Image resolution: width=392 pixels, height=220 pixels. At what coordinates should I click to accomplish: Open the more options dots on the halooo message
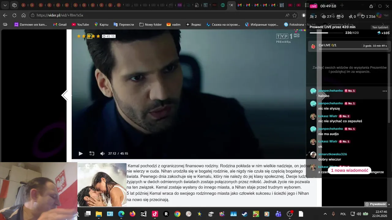click(385, 91)
